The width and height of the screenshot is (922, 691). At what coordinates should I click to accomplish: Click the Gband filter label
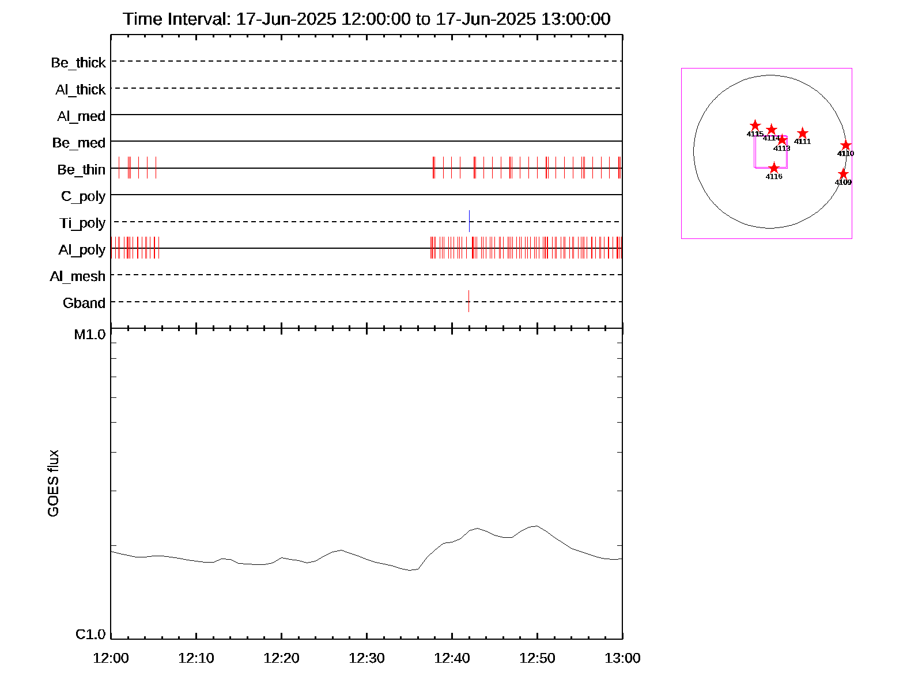coord(84,303)
